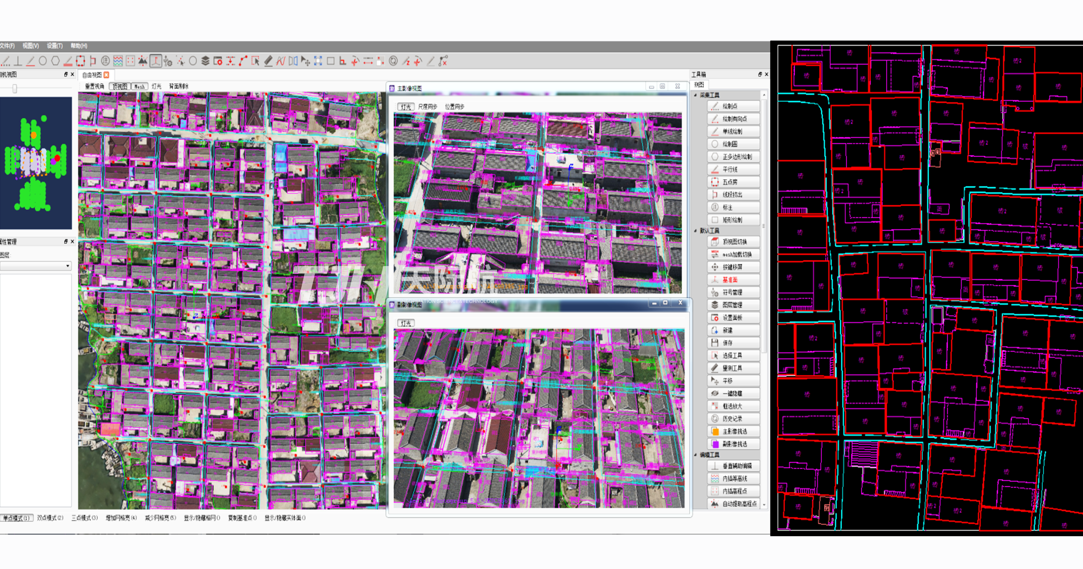The image size is (1083, 569).
Task: Click the circle drawing icon in the top toolbar
Action: [x=43, y=61]
